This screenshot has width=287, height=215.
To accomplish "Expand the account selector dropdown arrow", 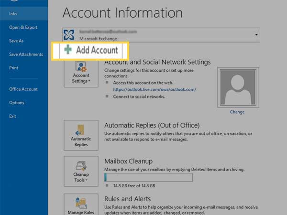I will pos(256,35).
